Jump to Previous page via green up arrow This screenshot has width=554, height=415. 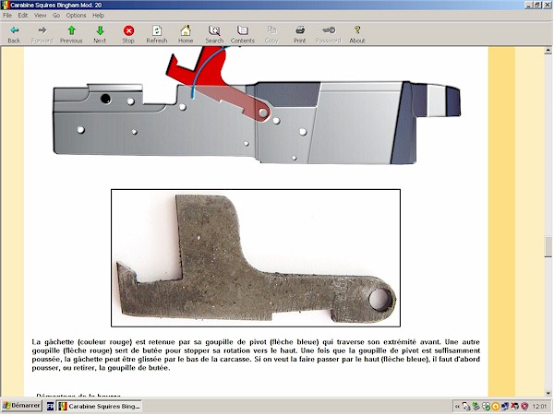pyautogui.click(x=71, y=34)
